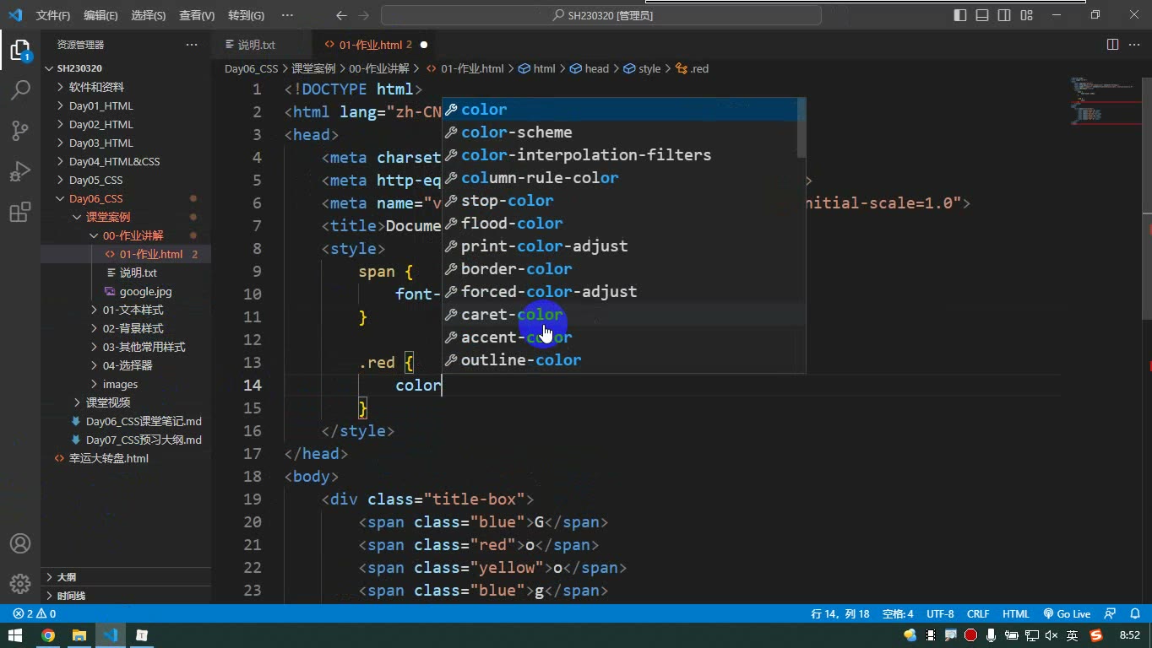
Task: Open File Explorer from the taskbar
Action: pos(79,635)
